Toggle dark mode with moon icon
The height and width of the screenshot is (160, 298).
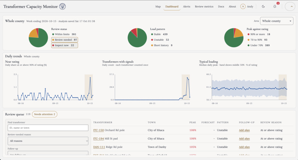263,6
